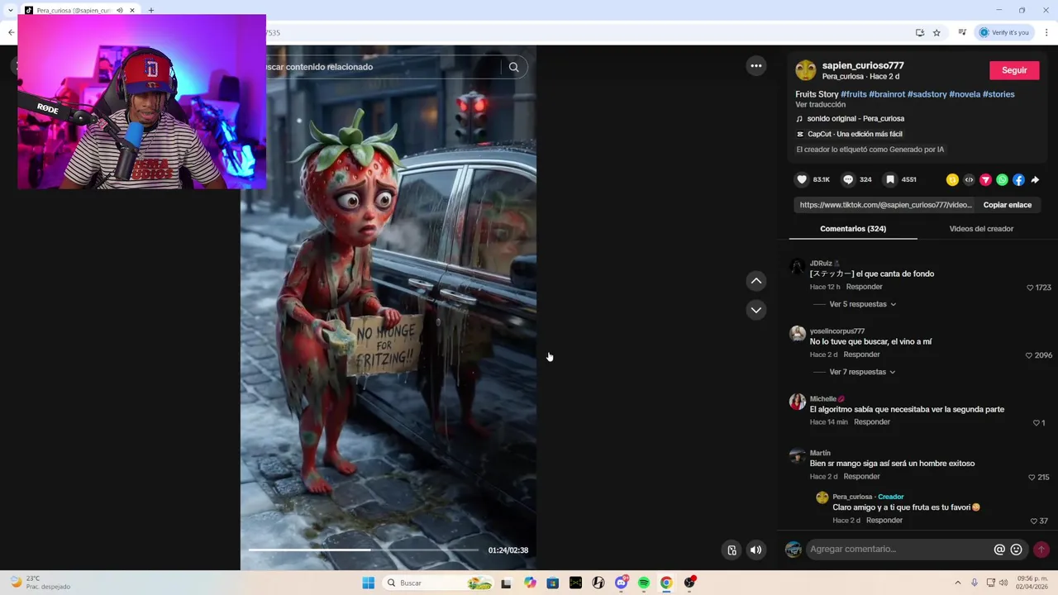Open Discord from the taskbar
1058x595 pixels.
click(x=621, y=583)
